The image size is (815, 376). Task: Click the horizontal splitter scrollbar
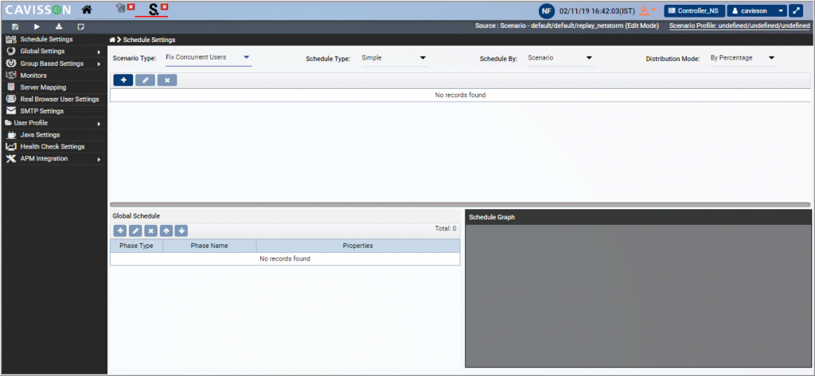[460, 204]
